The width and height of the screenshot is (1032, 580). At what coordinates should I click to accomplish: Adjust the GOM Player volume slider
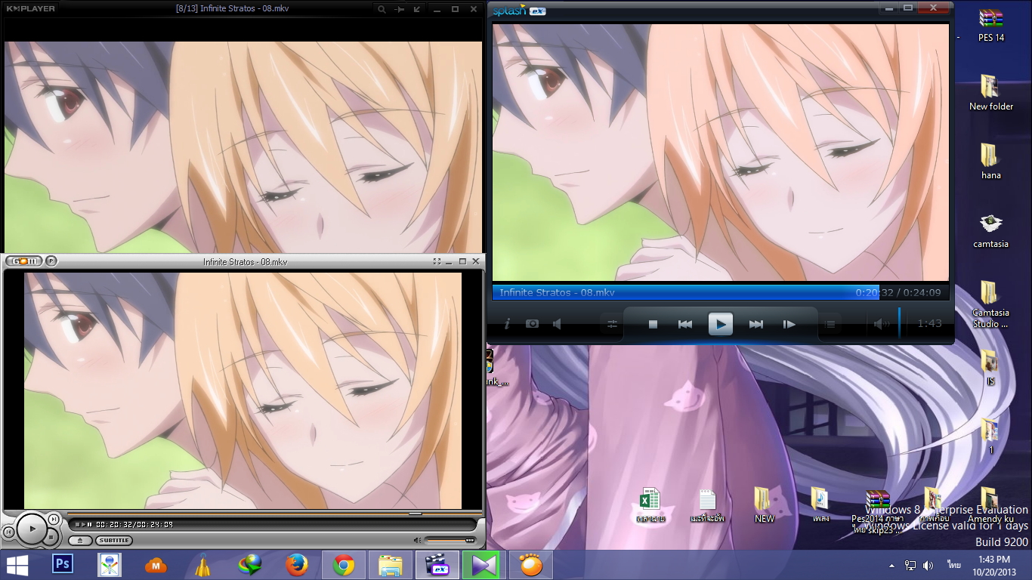coord(452,540)
